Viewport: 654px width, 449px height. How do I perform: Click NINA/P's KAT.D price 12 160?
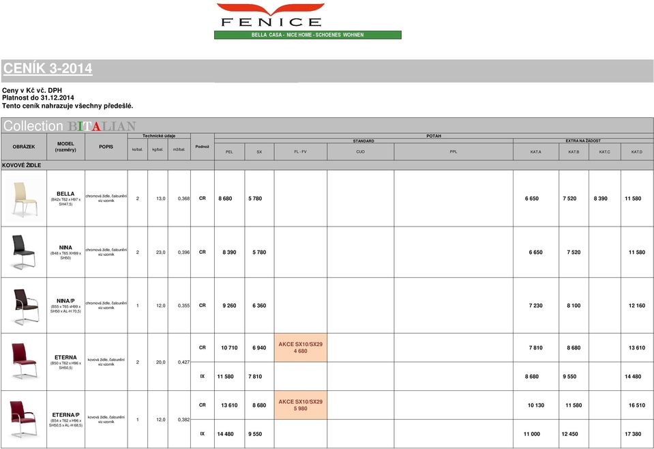click(637, 306)
